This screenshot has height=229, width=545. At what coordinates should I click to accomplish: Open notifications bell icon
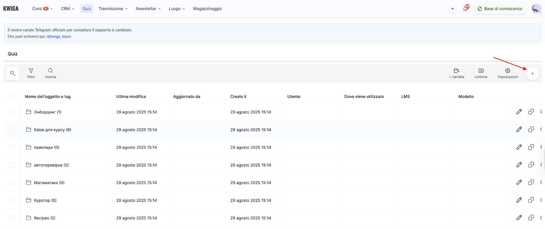(465, 9)
